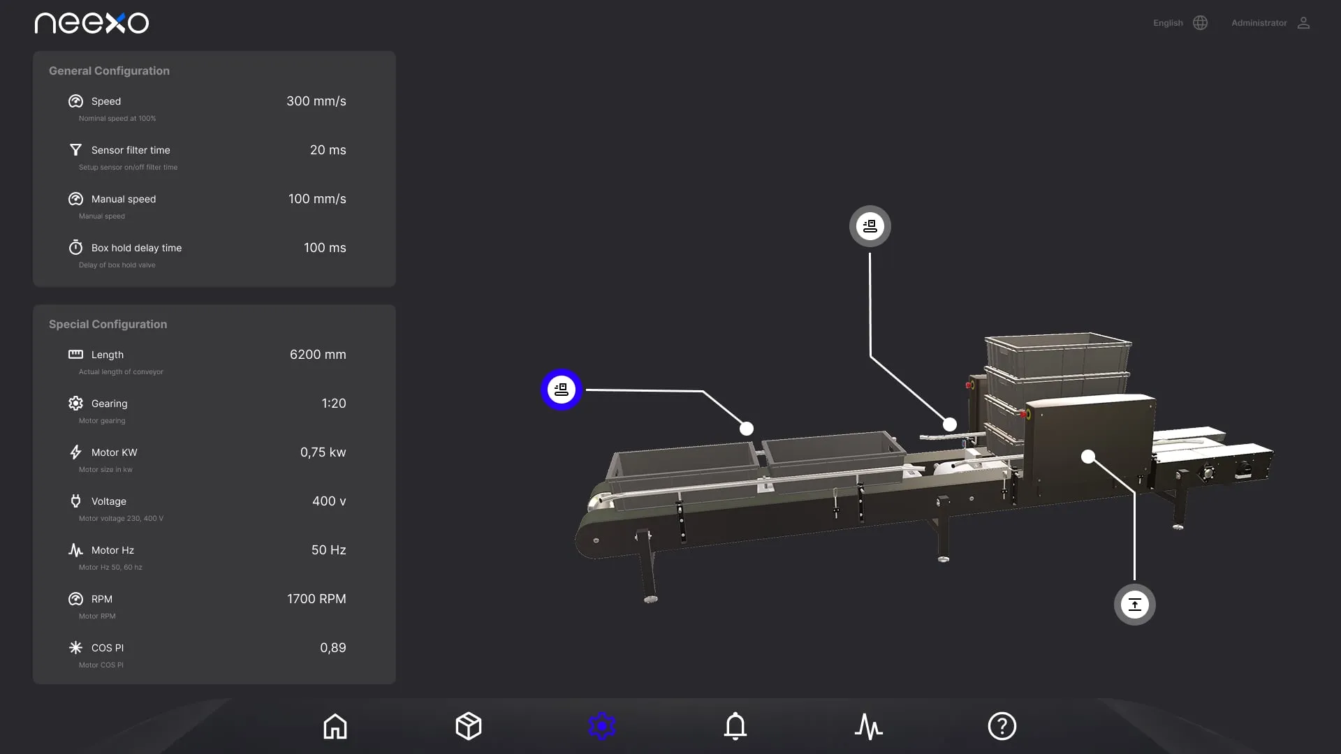
Task: Open the Home page in bottom navigation
Action: coord(335,726)
